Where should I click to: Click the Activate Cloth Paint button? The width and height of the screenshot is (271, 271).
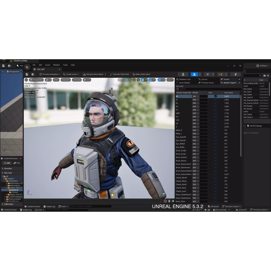119,74
